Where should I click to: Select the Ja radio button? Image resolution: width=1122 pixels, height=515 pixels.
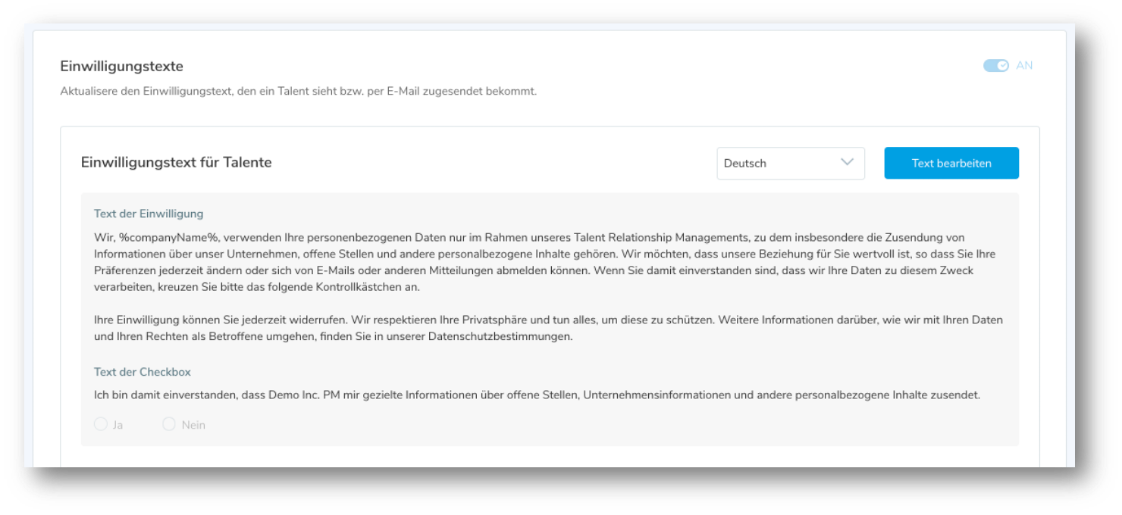[x=101, y=424]
